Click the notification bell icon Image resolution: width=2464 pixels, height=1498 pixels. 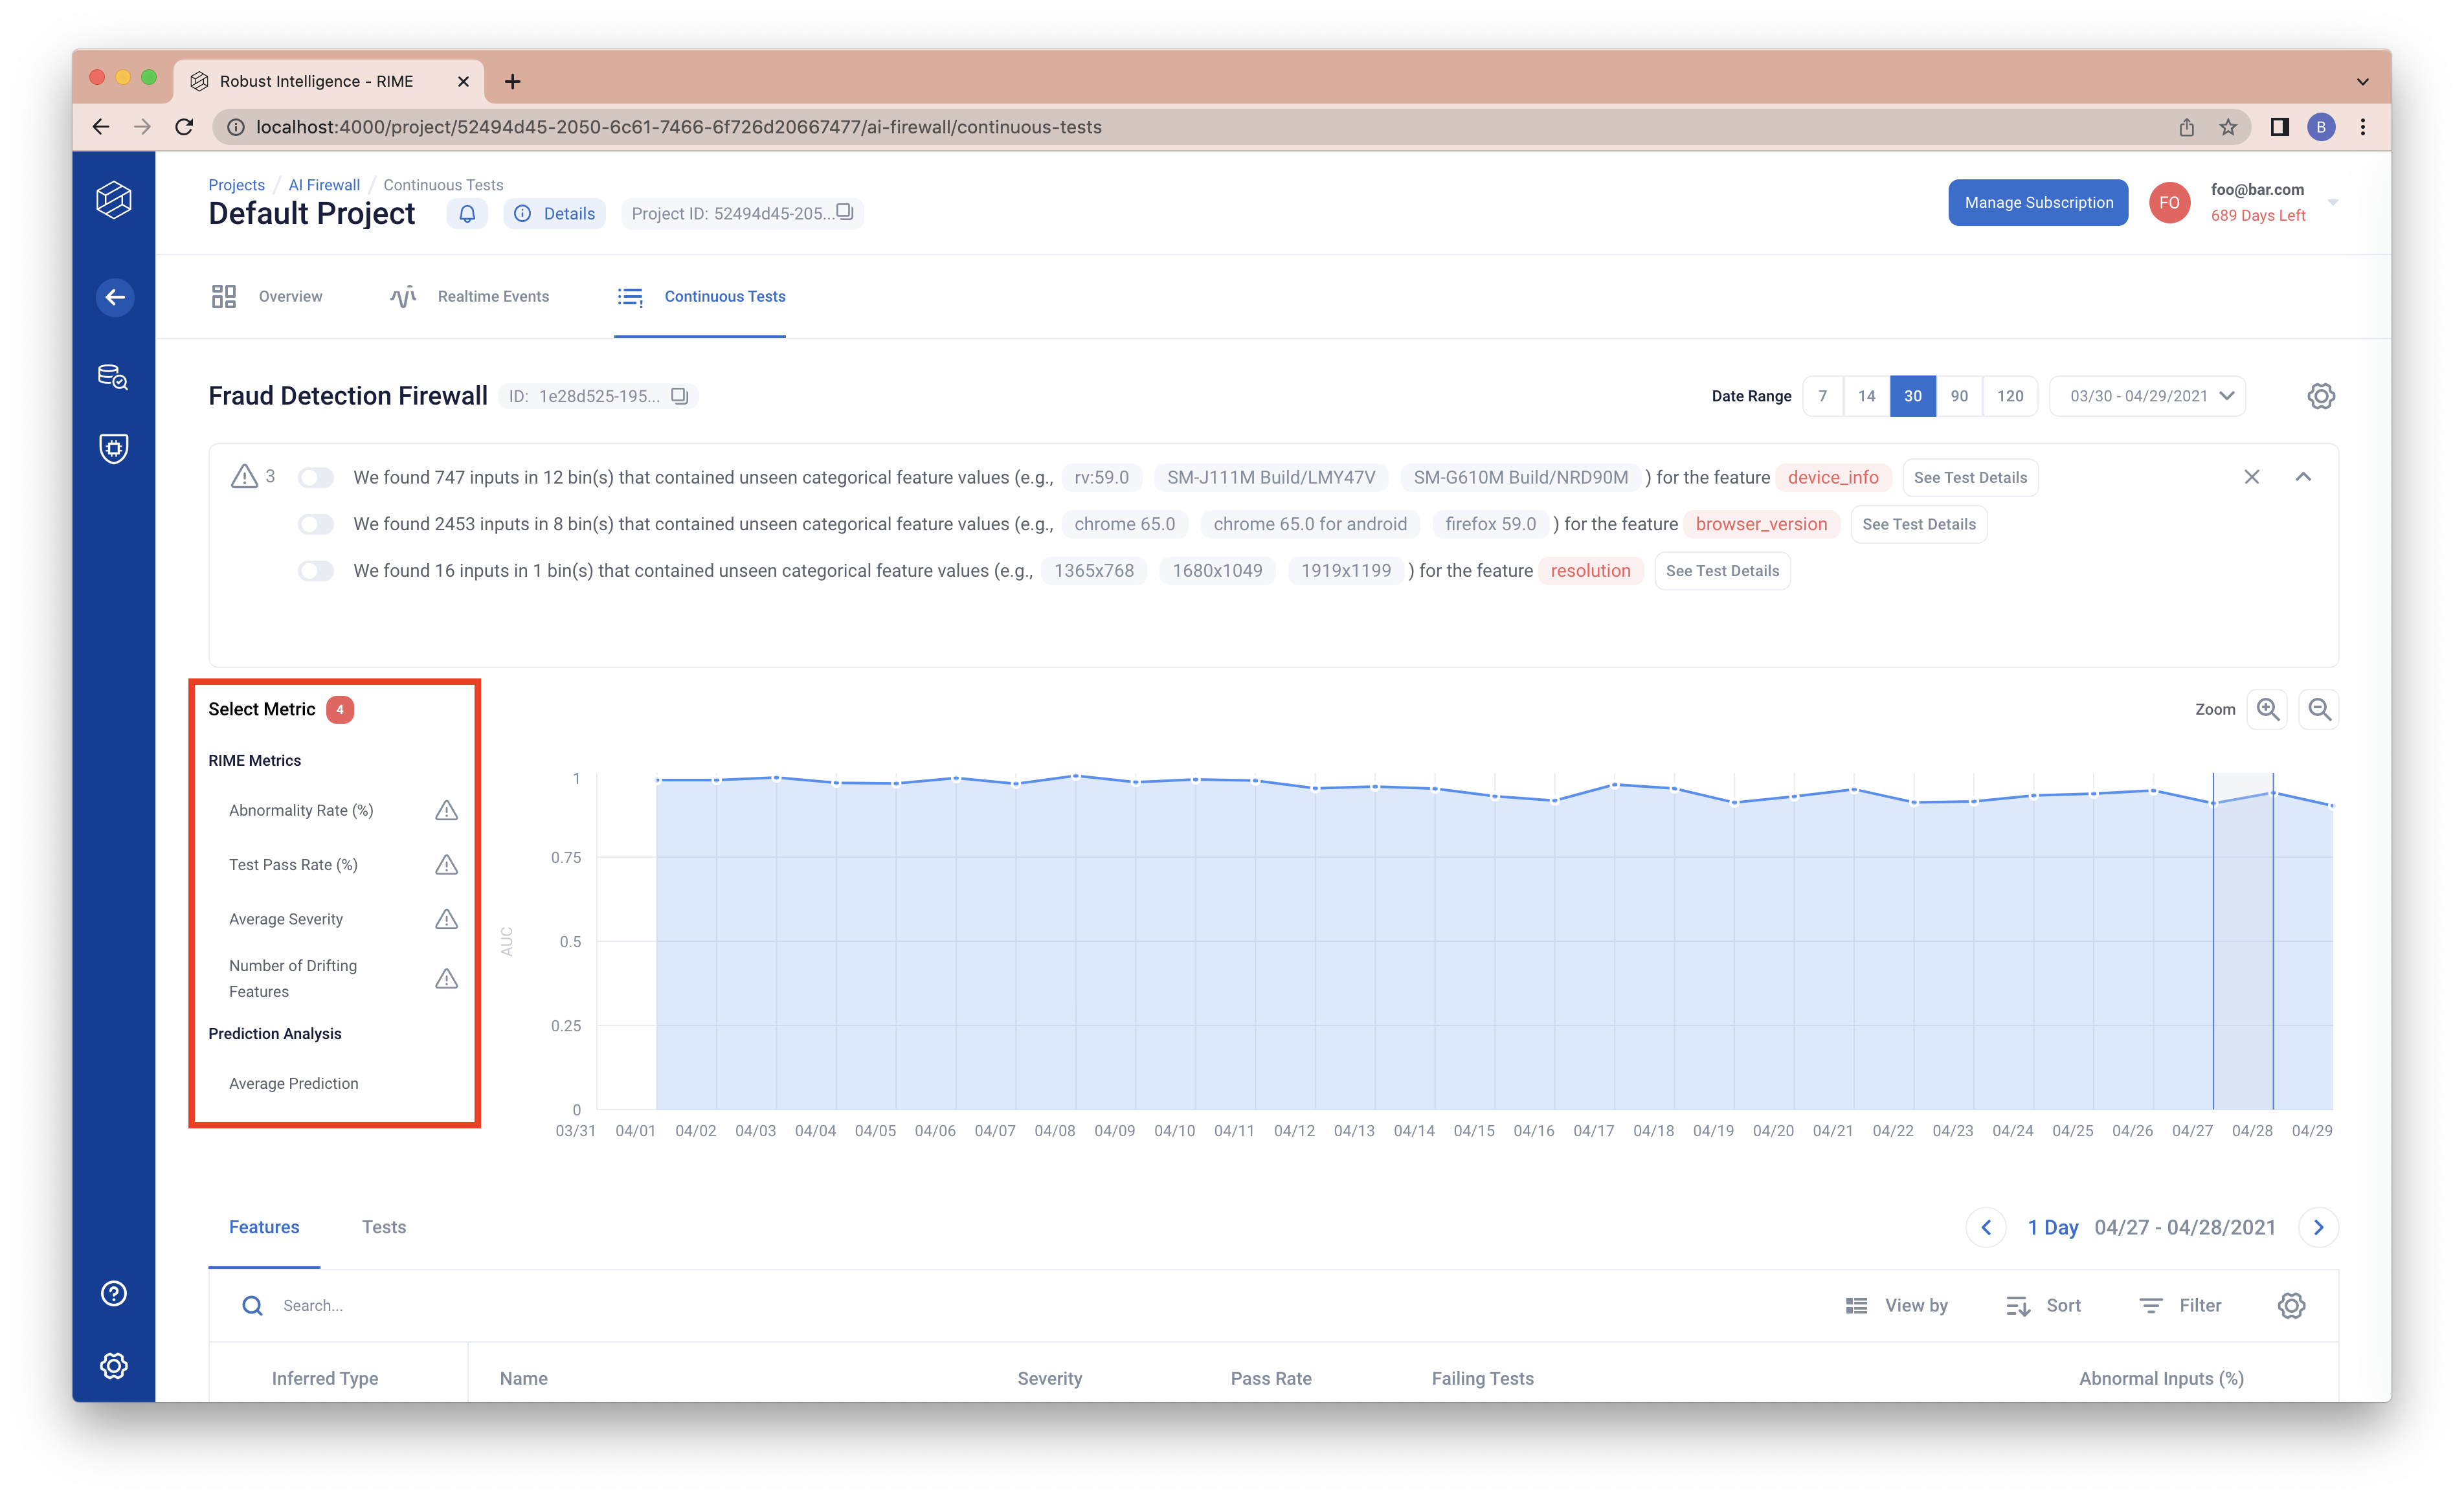coord(467,213)
